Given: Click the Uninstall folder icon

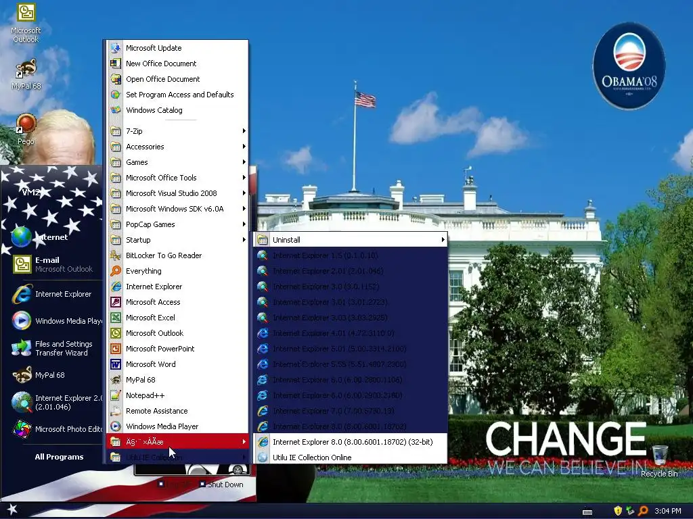Looking at the screenshot, I should pos(263,240).
